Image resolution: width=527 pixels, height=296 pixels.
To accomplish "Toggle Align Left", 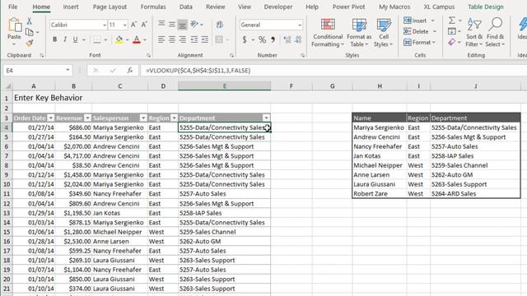I will coord(161,39).
